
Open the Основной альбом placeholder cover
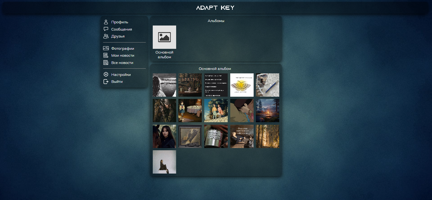point(164,37)
